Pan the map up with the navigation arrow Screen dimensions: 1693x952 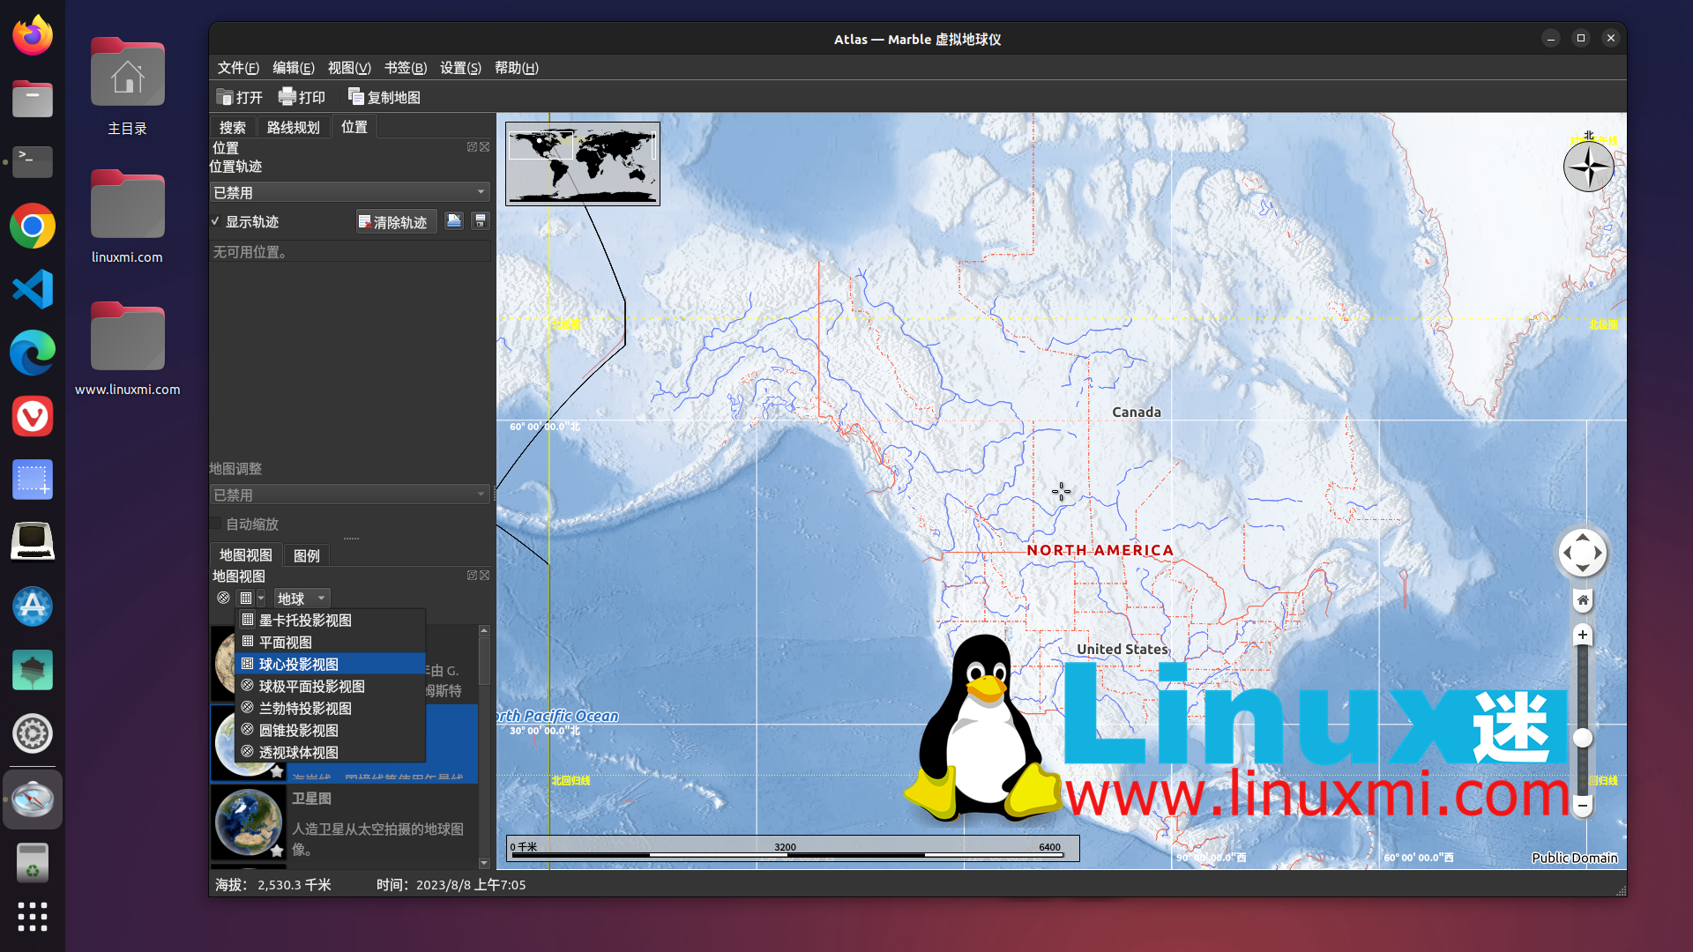(1583, 538)
